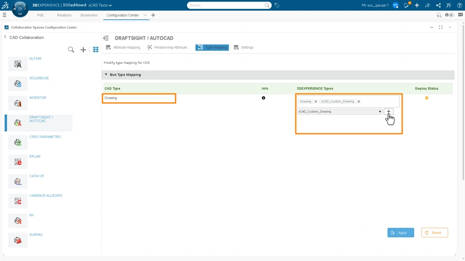Screen dimensions: 465x261
Task: Open the chat bubble icon at right
Action: [460, 15]
